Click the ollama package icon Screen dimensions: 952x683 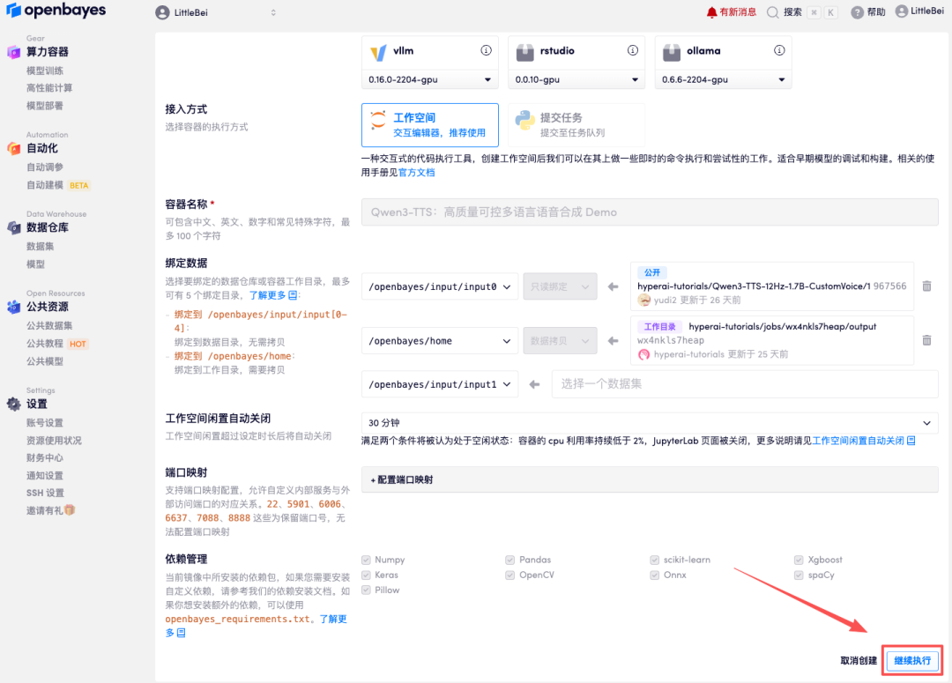coord(672,53)
